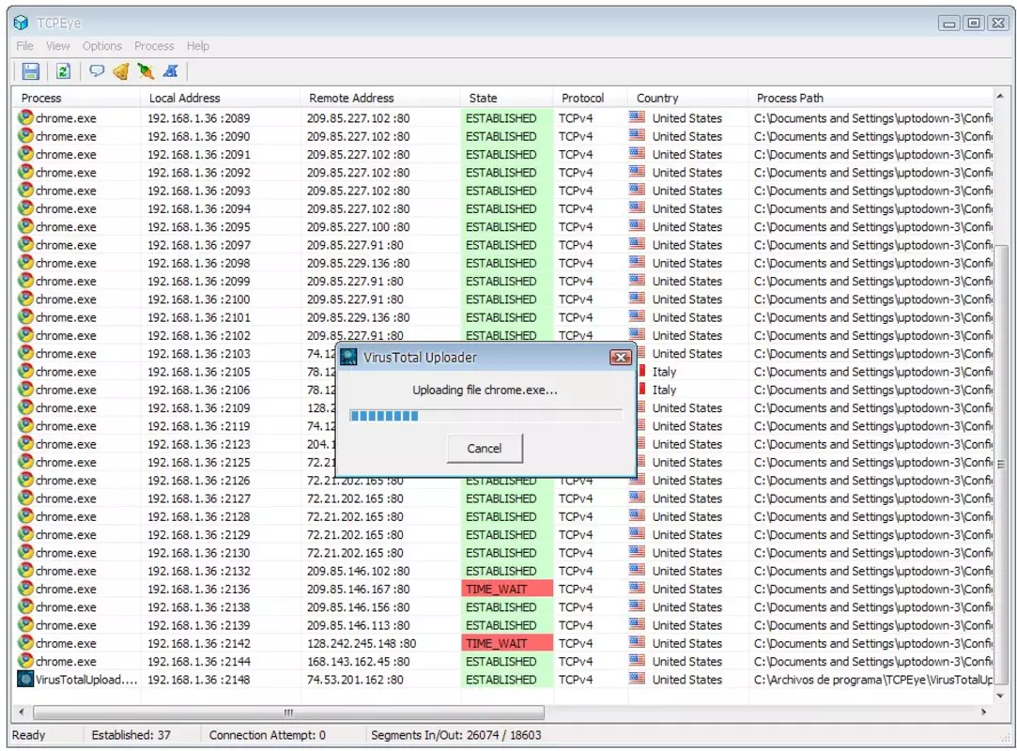Select TIME_WAIT state for 209.85.146.167

click(507, 589)
